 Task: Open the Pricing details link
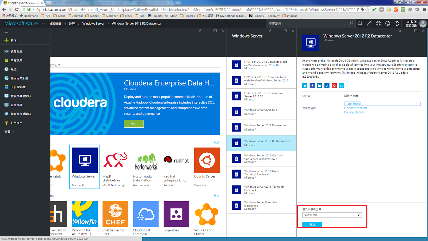click(354, 112)
